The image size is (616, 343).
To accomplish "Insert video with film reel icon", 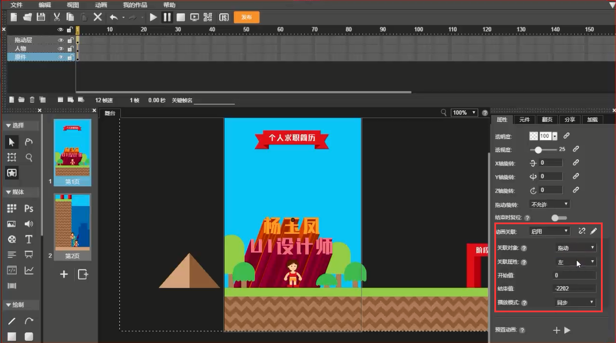I will coord(12,239).
